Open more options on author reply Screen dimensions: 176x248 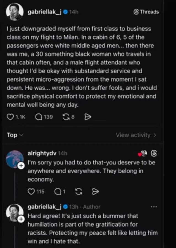coord(154,206)
